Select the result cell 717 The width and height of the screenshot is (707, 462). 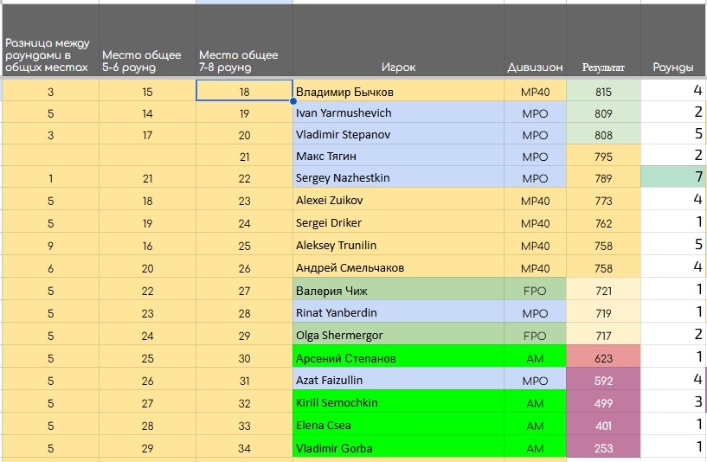(603, 334)
